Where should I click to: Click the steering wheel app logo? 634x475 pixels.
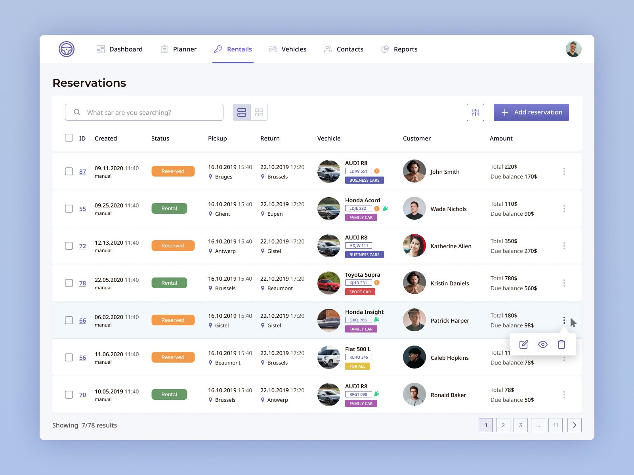coord(66,49)
